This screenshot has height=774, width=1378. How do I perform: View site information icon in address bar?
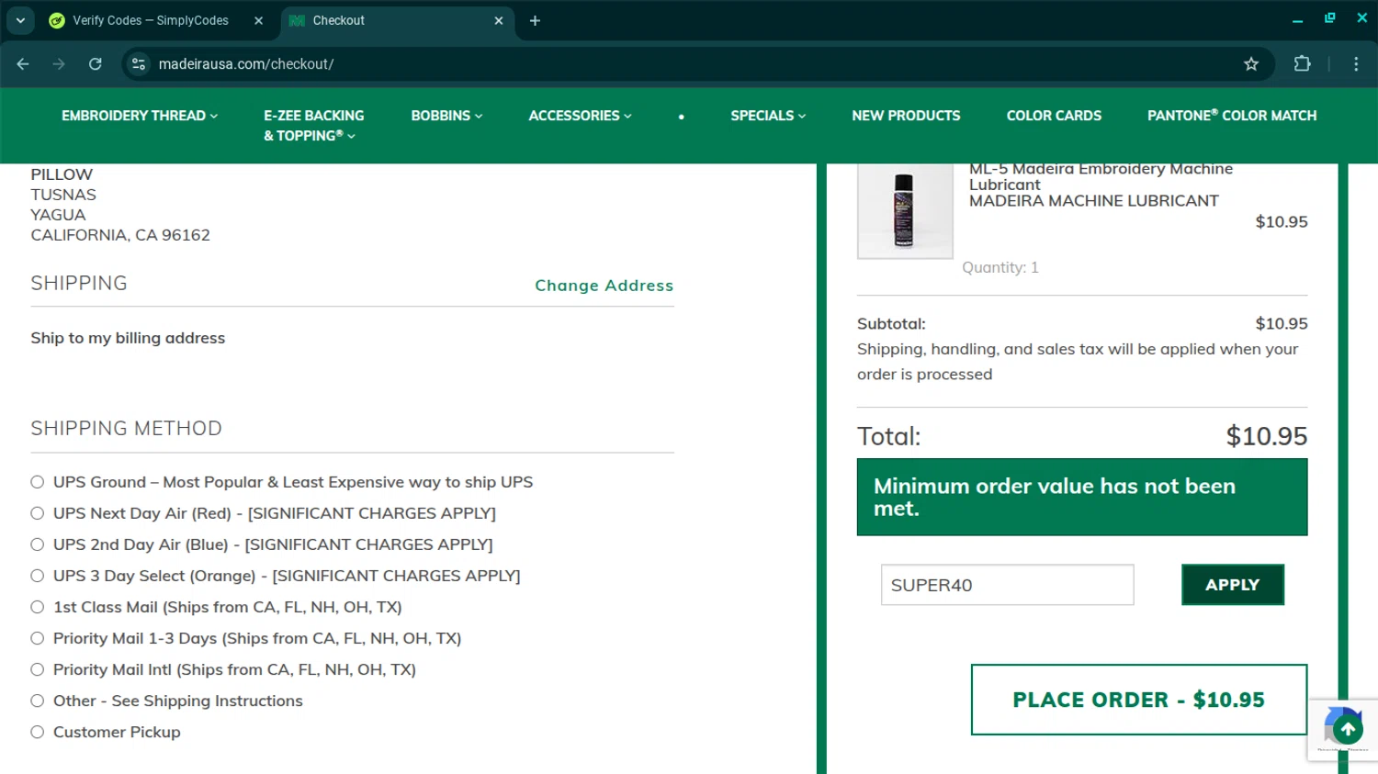click(139, 63)
